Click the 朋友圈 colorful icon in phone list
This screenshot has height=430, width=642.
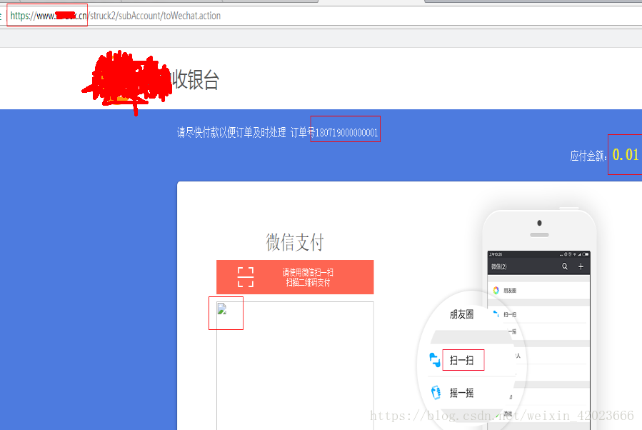[496, 290]
